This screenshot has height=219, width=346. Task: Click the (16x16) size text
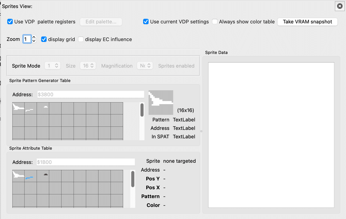pos(186,111)
